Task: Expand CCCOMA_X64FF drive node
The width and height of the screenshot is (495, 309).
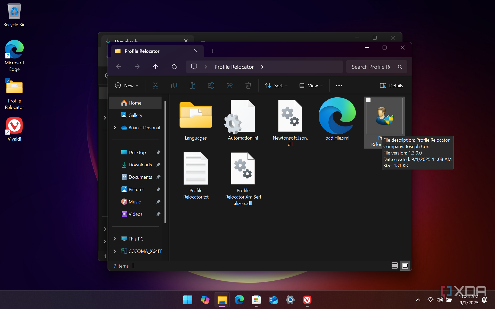Action: [x=115, y=251]
